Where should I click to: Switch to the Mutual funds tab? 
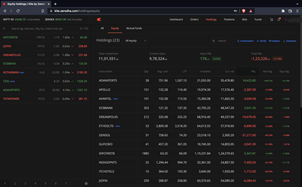[x=134, y=28]
